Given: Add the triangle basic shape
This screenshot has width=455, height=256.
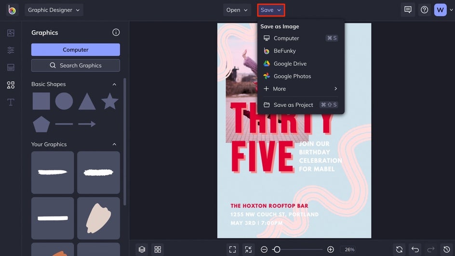Looking at the screenshot, I should click(87, 102).
